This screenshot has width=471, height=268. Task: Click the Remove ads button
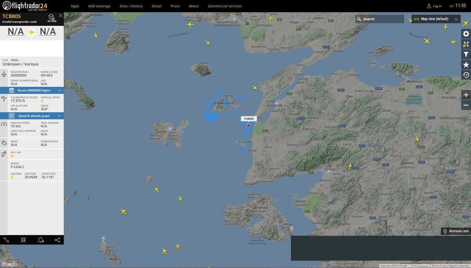point(456,231)
